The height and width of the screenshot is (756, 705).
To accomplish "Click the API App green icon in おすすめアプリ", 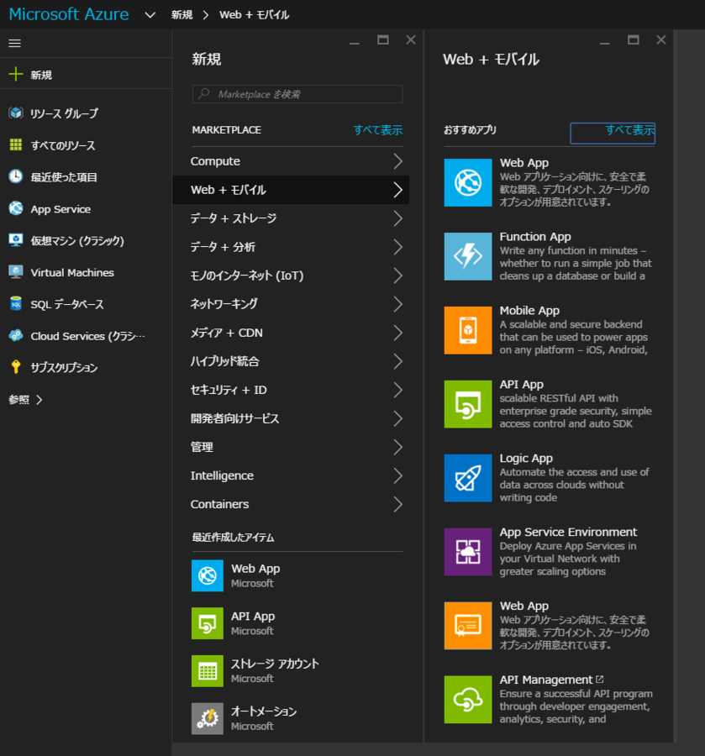I will [468, 404].
